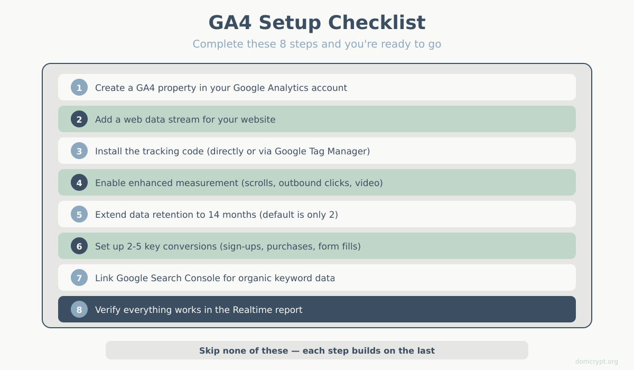Click the number 2 step badge
The width and height of the screenshot is (634, 370).
pyautogui.click(x=79, y=119)
